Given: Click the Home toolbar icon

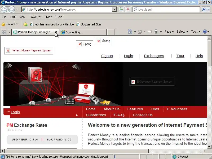Looking at the screenshot, I should (130, 32).
